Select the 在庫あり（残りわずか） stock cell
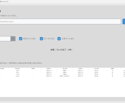 (64, 76)
